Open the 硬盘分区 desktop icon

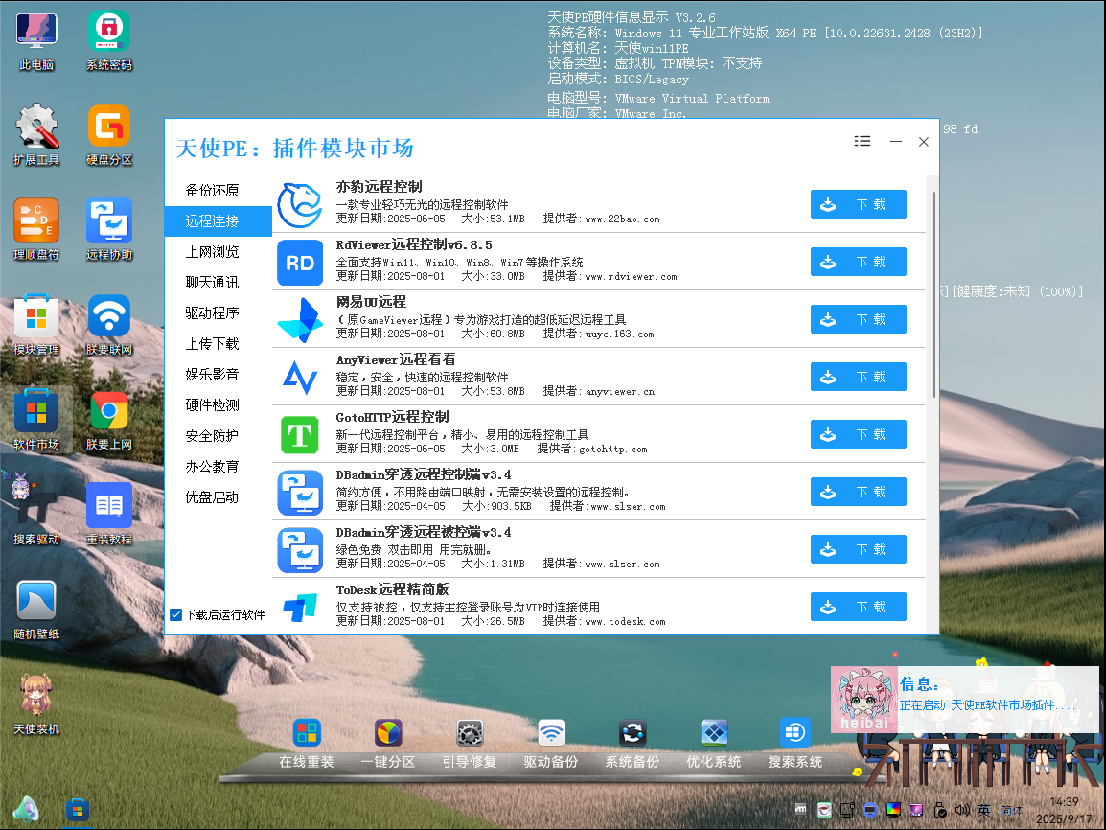109,135
